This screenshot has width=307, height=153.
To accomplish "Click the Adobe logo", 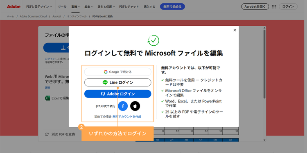I will pyautogui.click(x=14, y=7).
